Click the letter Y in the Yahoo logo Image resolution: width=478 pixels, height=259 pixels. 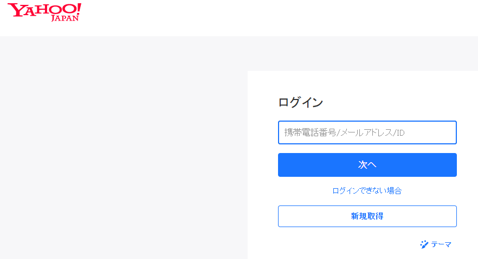15,10
